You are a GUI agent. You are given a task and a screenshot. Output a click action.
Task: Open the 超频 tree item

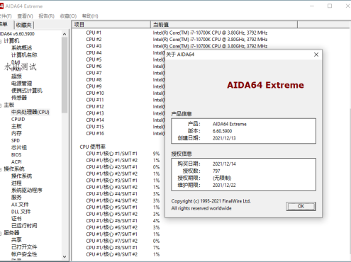click(x=16, y=76)
